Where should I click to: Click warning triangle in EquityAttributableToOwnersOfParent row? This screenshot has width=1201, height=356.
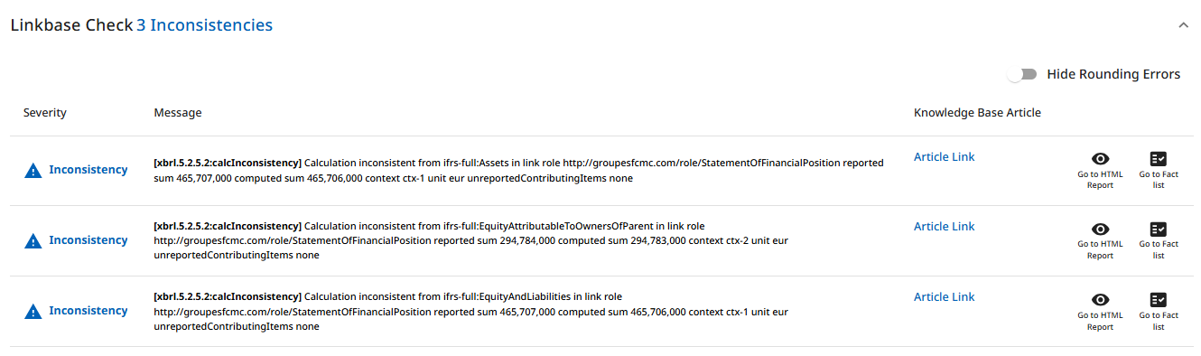tap(33, 240)
